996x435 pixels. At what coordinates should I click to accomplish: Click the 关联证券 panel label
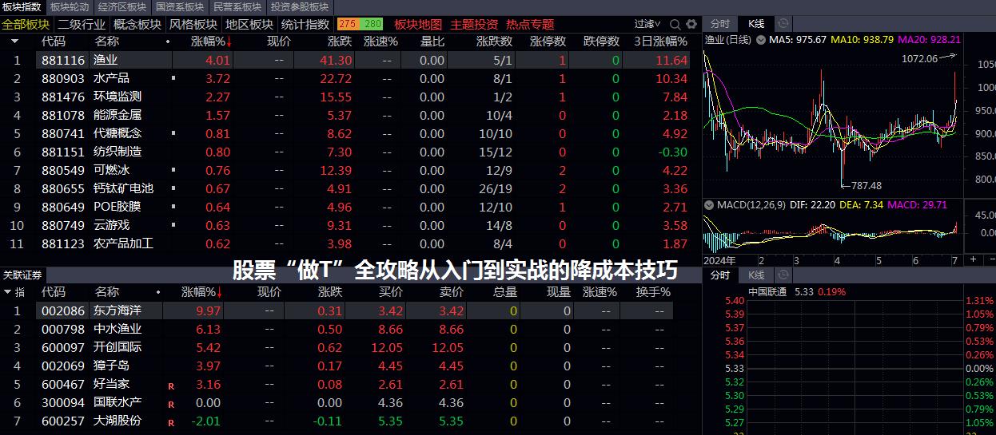22,275
